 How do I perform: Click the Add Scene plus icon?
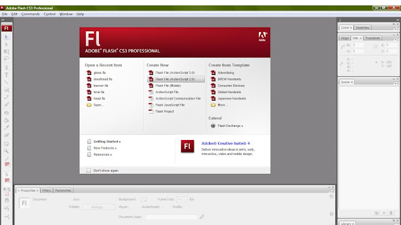(384, 212)
